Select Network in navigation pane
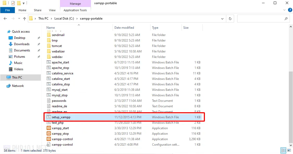The width and height of the screenshot is (293, 154). click(x=18, y=86)
